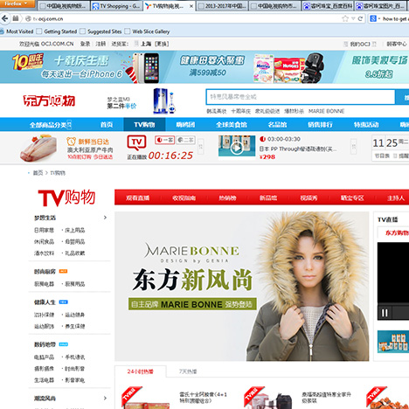Click the 10周年 iPhone 6 banner
The height and width of the screenshot is (409, 409).
coord(85,67)
